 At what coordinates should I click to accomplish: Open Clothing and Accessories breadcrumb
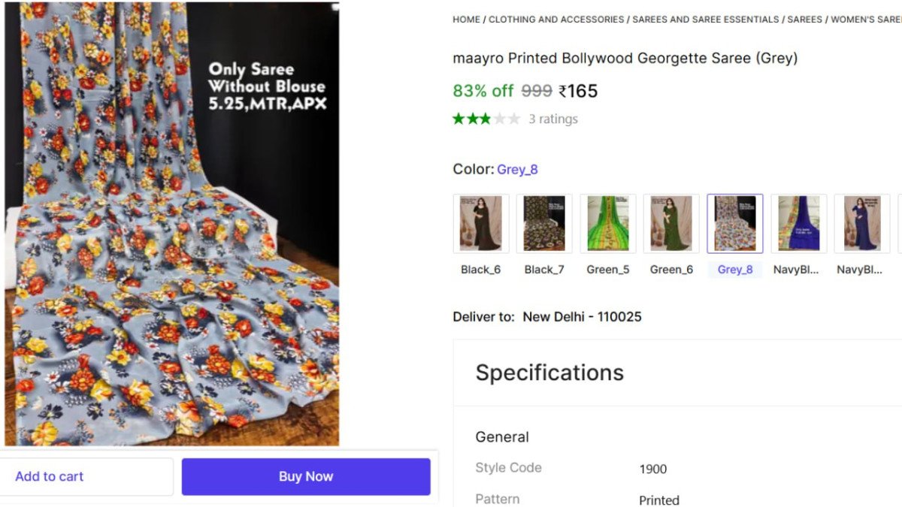(556, 20)
